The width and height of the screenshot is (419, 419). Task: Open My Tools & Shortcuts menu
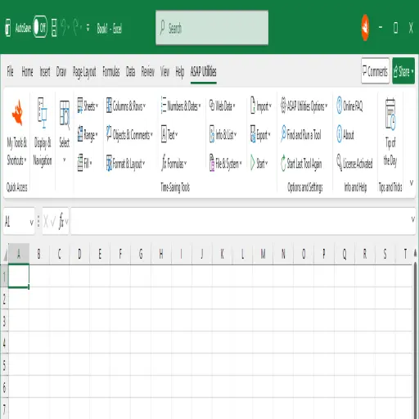(17, 133)
